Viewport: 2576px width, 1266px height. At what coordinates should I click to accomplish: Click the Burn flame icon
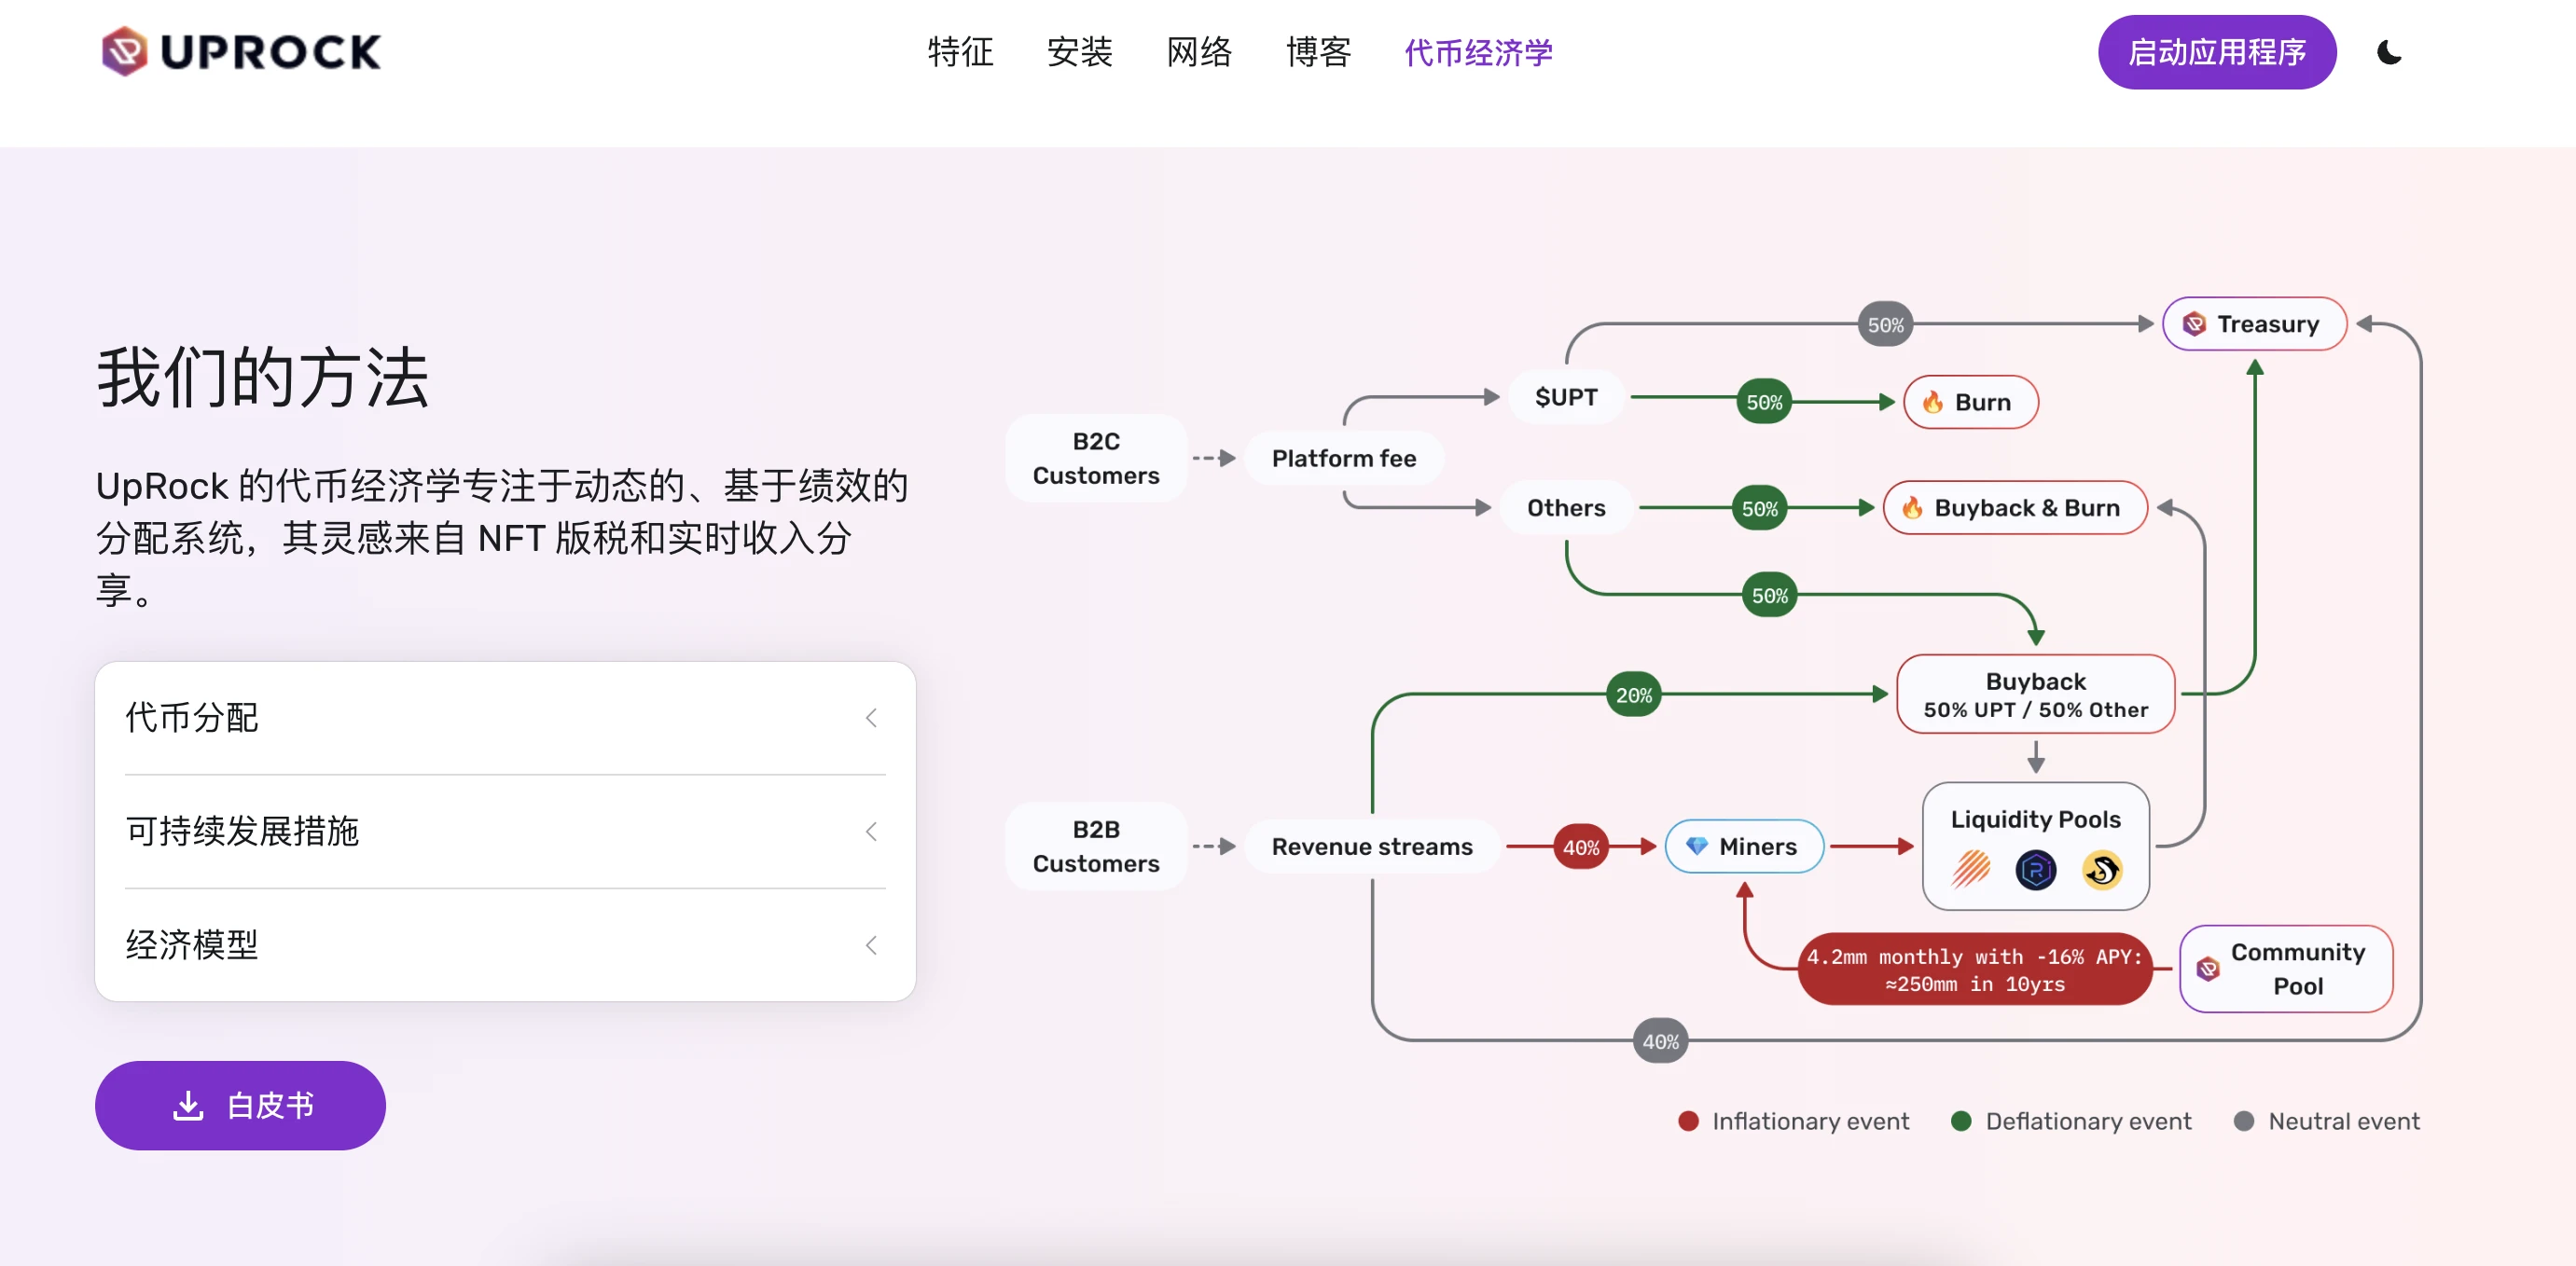click(x=1933, y=402)
